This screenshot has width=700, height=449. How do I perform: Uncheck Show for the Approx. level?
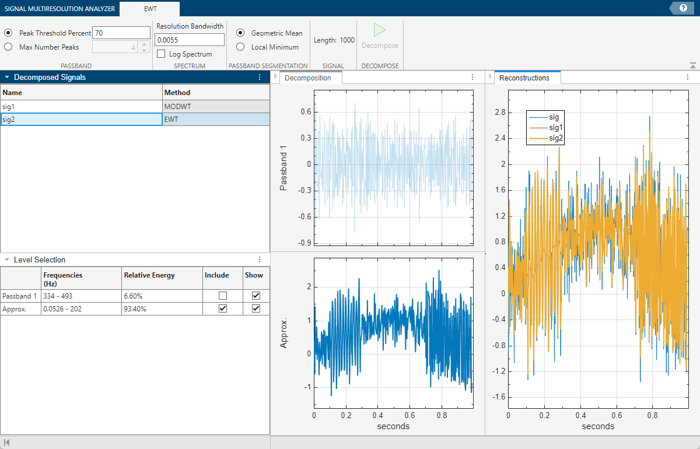256,308
